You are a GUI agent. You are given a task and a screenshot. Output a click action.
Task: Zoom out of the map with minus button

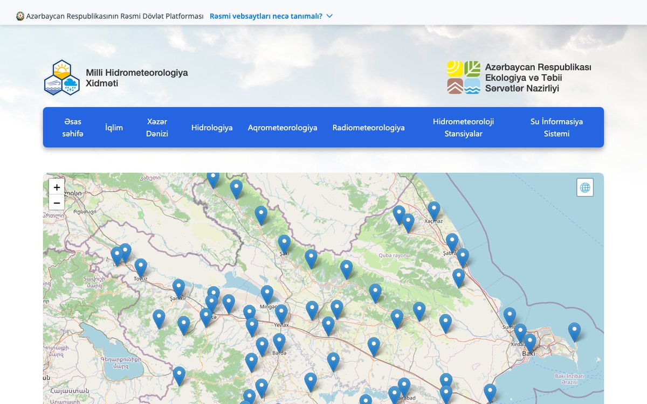[57, 203]
